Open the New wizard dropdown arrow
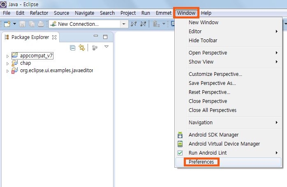This screenshot has width=287, height=187. pos(14,24)
